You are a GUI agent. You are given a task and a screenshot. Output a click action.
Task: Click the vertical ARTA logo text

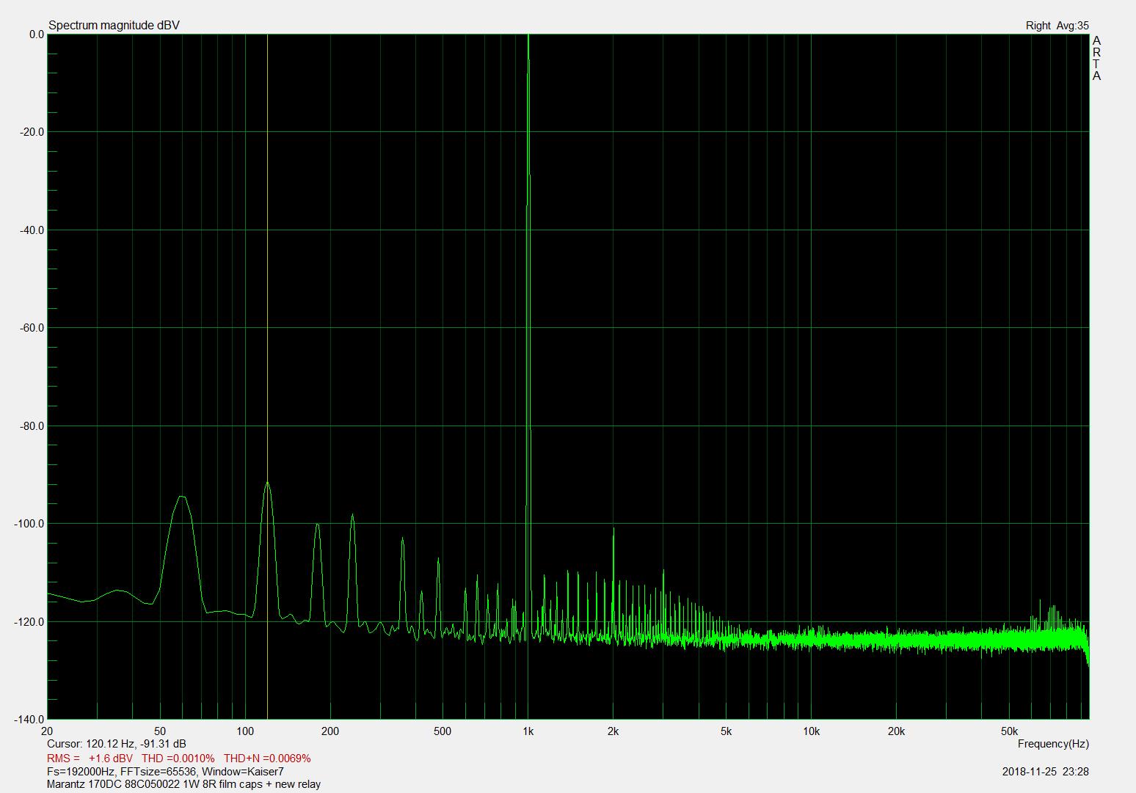coord(1096,58)
